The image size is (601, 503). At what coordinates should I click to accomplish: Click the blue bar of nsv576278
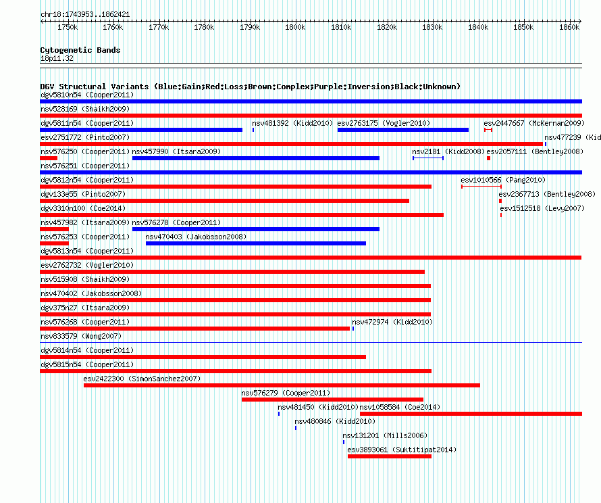256,229
